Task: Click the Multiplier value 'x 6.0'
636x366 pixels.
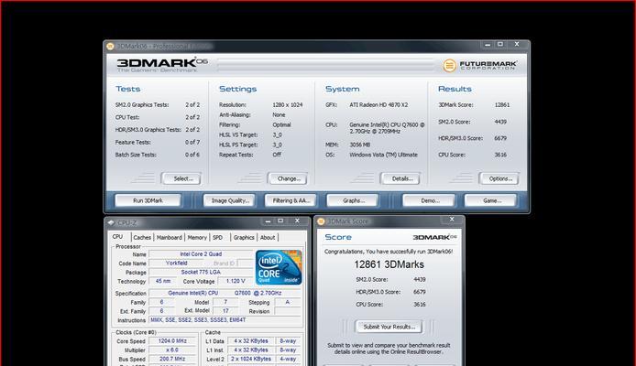Action: (x=173, y=350)
